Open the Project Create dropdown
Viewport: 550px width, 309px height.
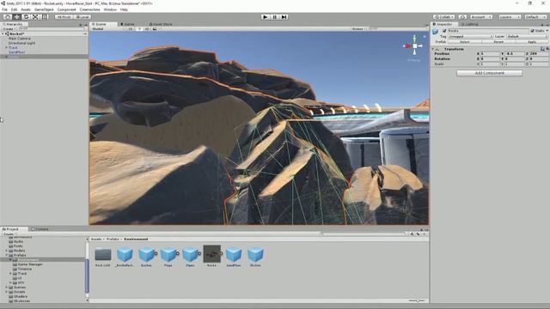[9, 233]
